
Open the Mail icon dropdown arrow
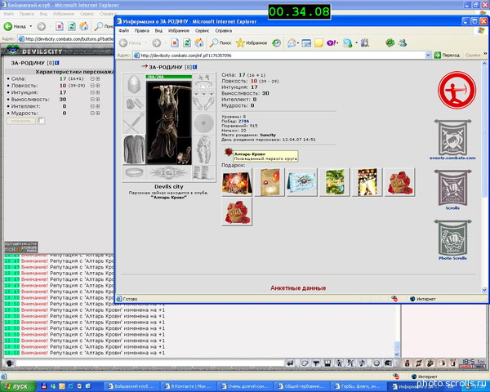(298, 42)
